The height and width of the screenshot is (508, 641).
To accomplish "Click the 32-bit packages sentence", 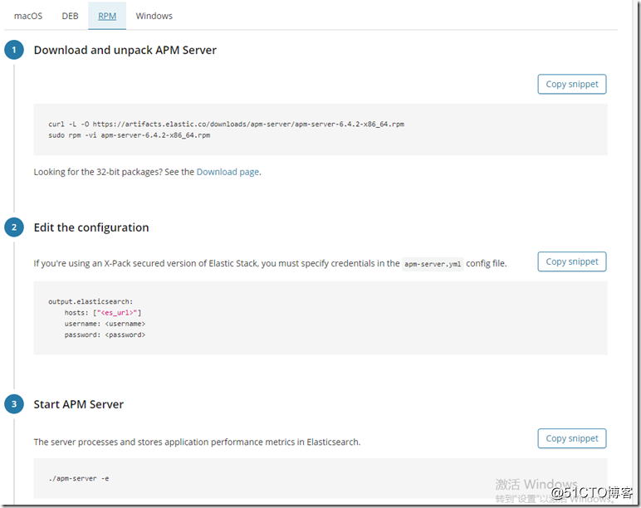I will 147,172.
